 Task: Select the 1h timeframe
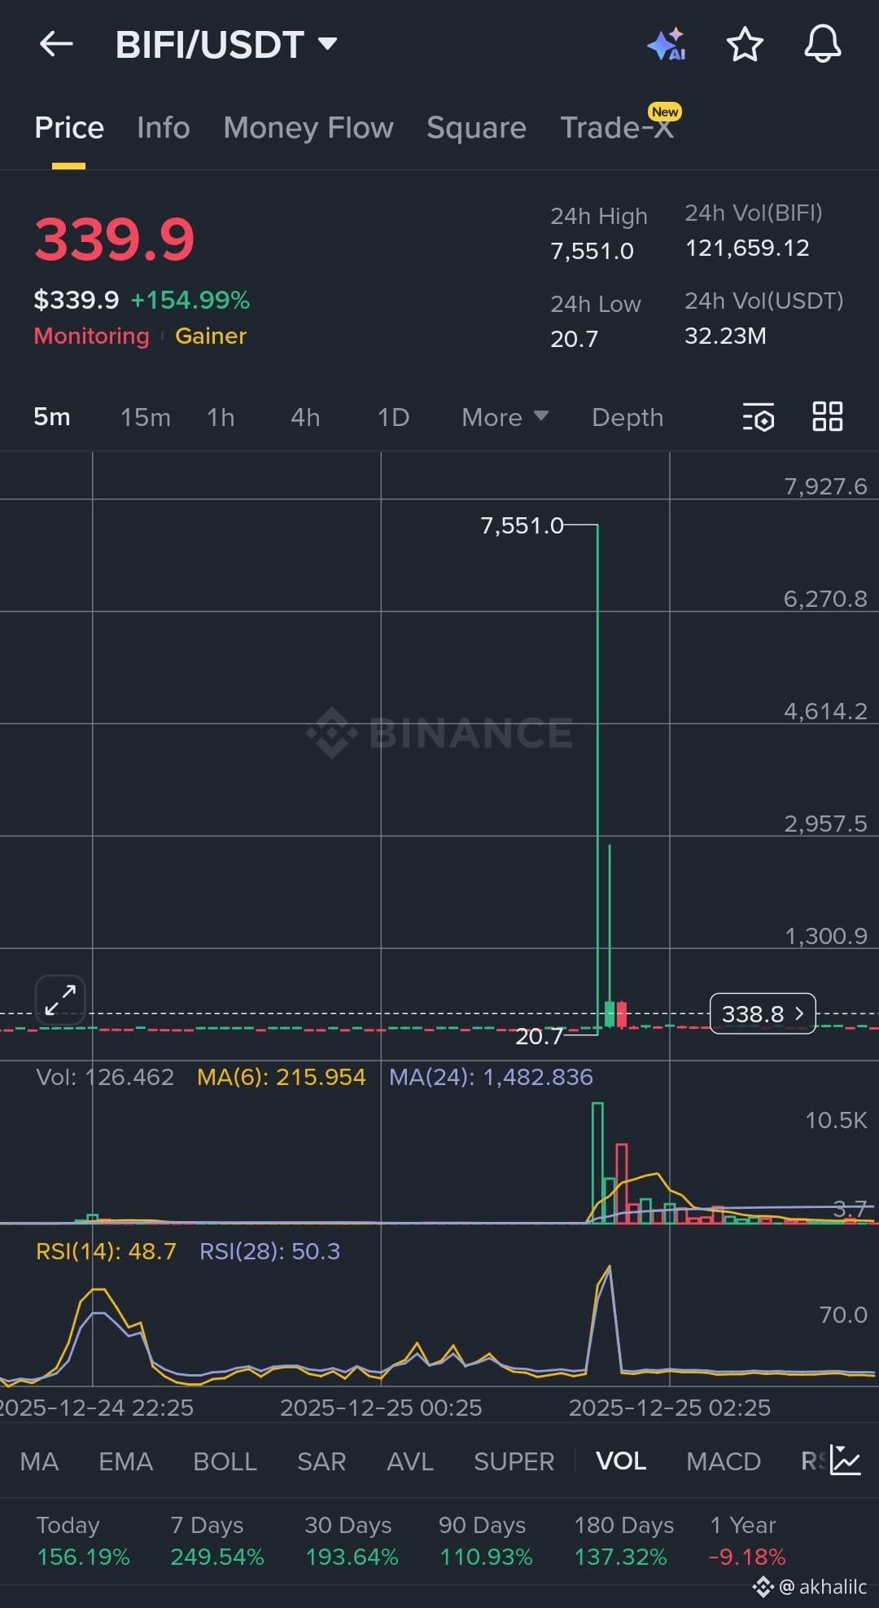pos(221,417)
